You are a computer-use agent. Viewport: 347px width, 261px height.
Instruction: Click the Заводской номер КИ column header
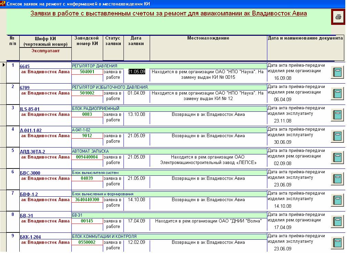[87, 41]
